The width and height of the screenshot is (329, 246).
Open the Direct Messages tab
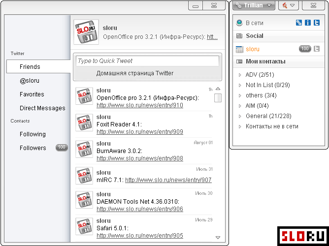pyautogui.click(x=42, y=108)
